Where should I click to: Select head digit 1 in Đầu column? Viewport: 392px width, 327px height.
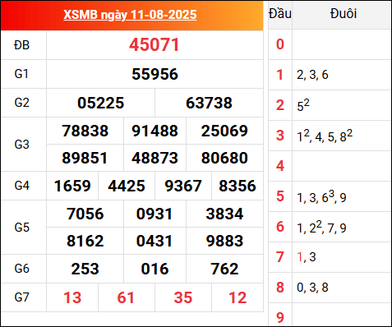(279, 75)
